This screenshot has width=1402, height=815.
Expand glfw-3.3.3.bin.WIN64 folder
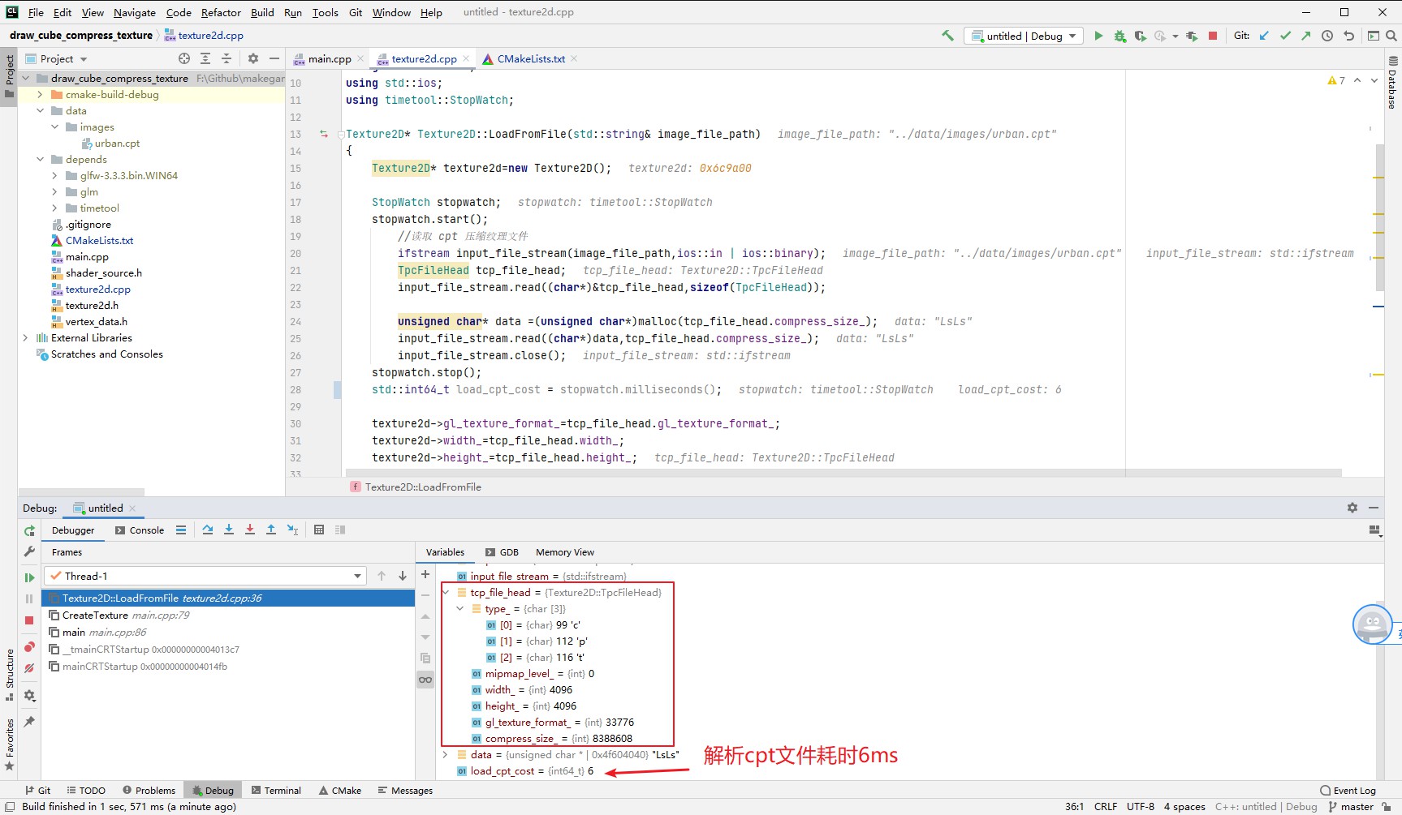click(x=54, y=175)
